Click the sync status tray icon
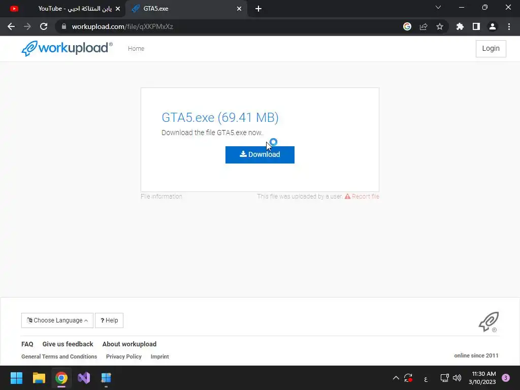The image size is (520, 390). point(408,378)
